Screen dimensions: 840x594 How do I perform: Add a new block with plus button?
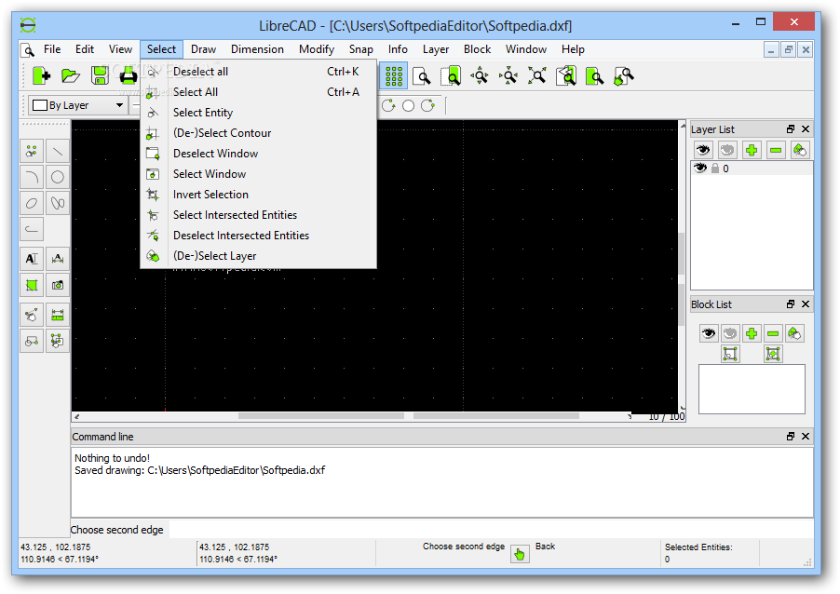coord(752,333)
